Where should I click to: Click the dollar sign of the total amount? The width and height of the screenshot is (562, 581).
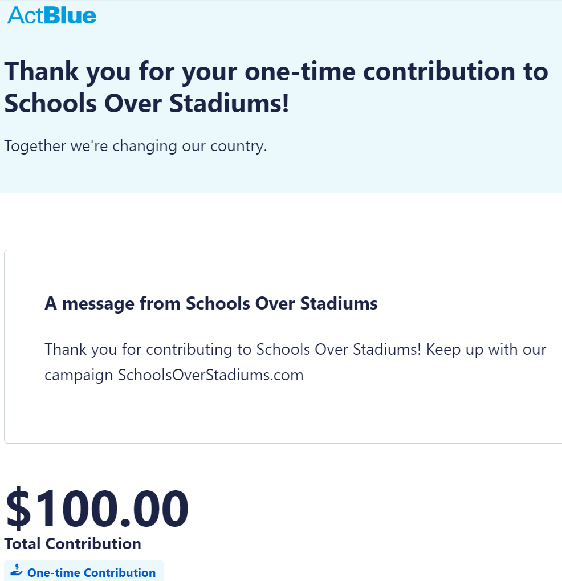tap(19, 509)
